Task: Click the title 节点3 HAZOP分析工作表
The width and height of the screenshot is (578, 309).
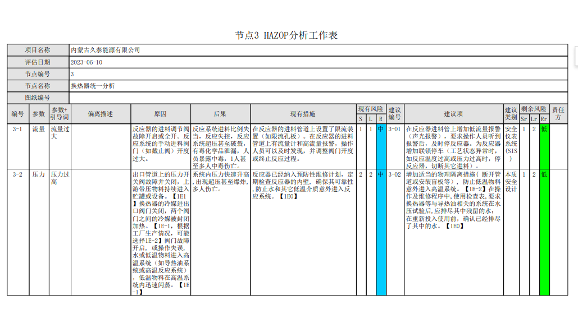Action: tap(286, 35)
